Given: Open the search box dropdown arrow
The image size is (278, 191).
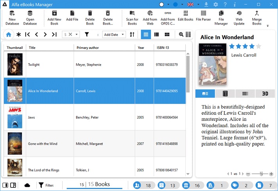Looking at the screenshot, I should coord(77,34).
